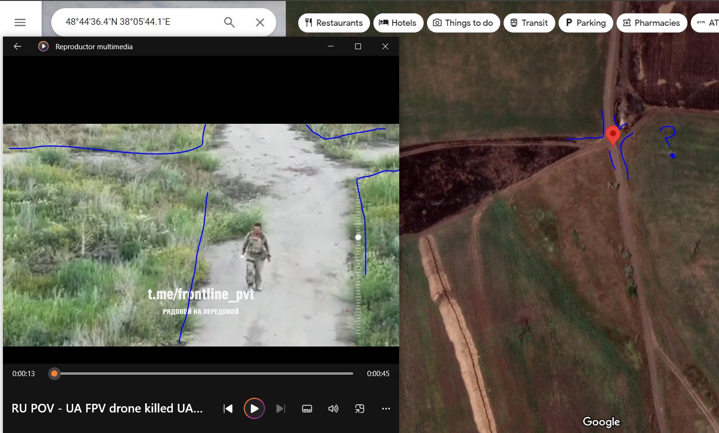This screenshot has width=719, height=433.
Task: Click the Google Maps search magnifier icon
Action: (229, 22)
